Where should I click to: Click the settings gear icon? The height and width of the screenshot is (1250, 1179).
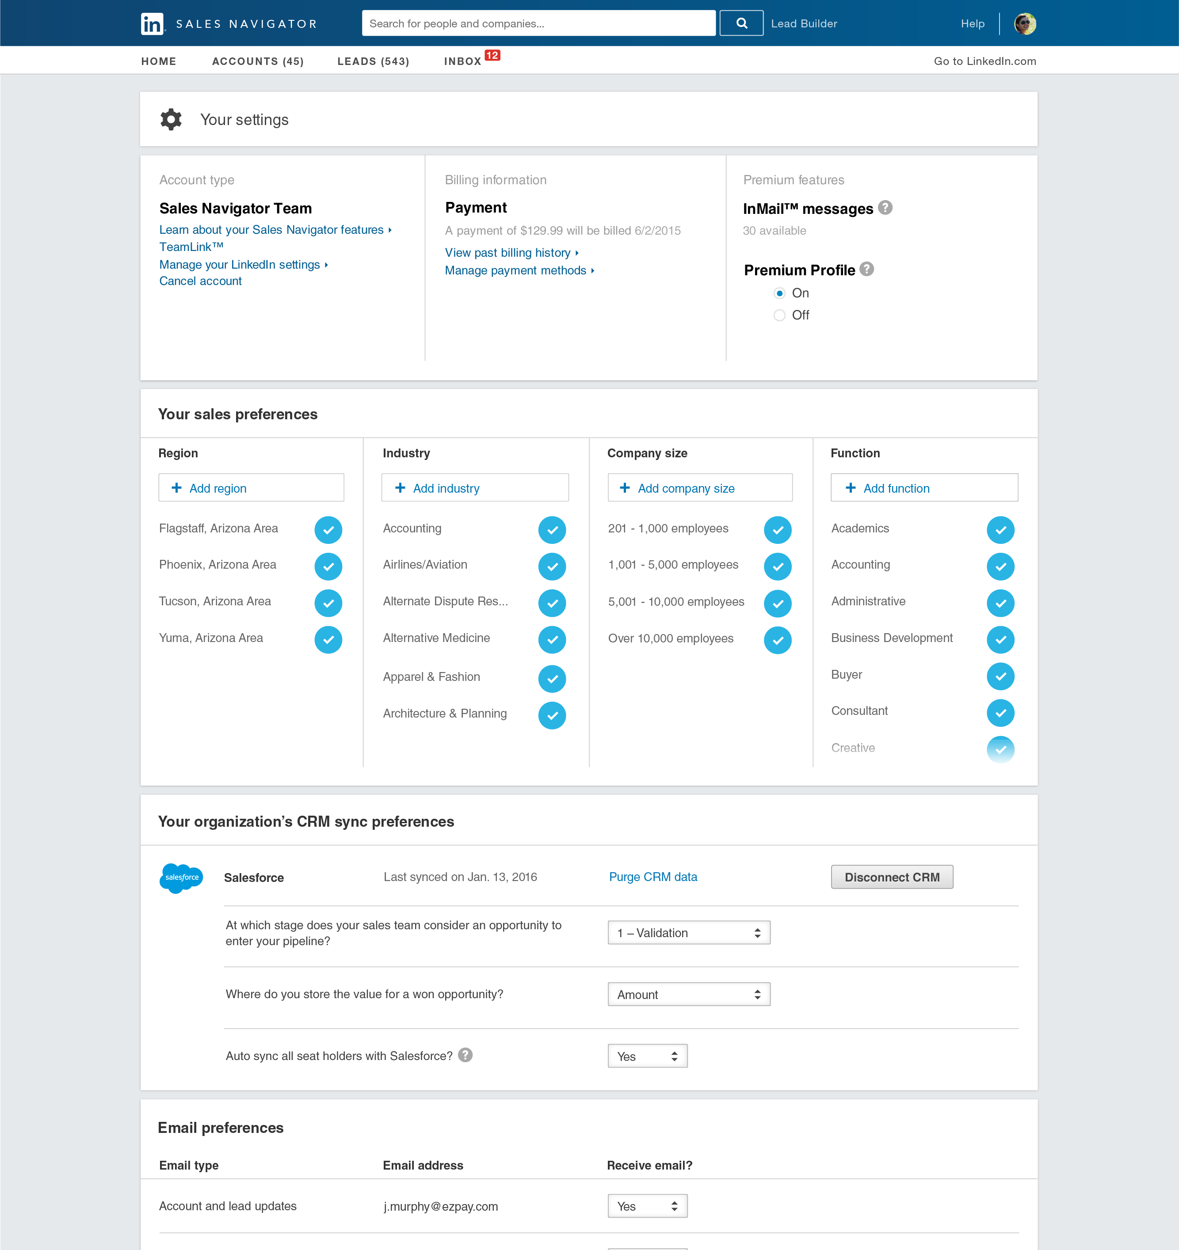tap(171, 119)
